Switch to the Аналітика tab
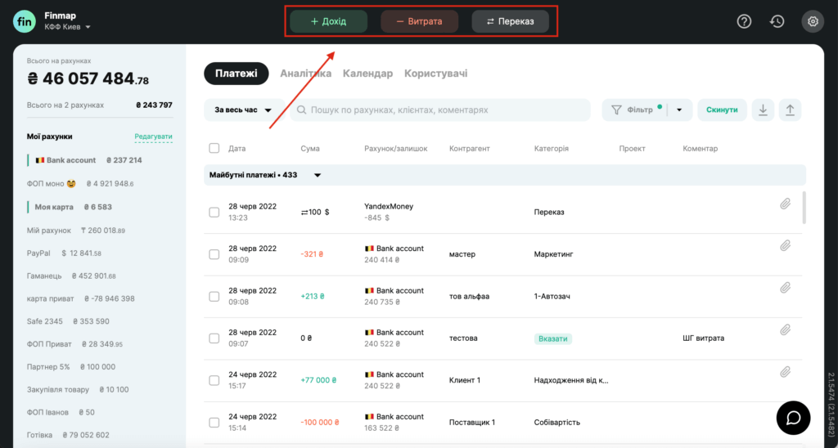838x448 pixels. 306,74
